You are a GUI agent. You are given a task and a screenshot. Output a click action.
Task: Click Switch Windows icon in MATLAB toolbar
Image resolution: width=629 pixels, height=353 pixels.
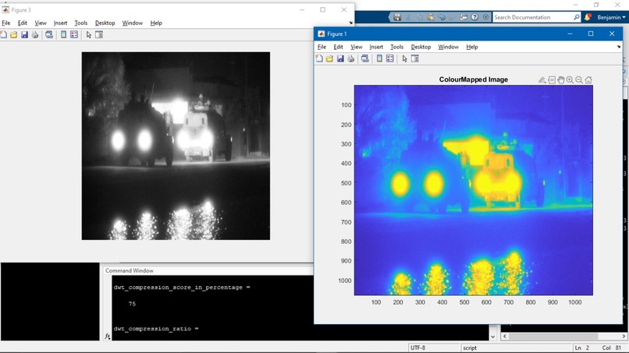point(464,17)
